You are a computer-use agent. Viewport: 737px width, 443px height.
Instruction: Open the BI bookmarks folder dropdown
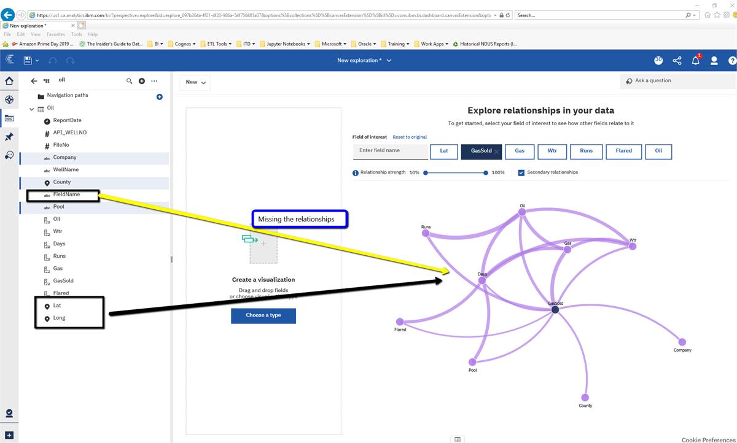click(155, 44)
